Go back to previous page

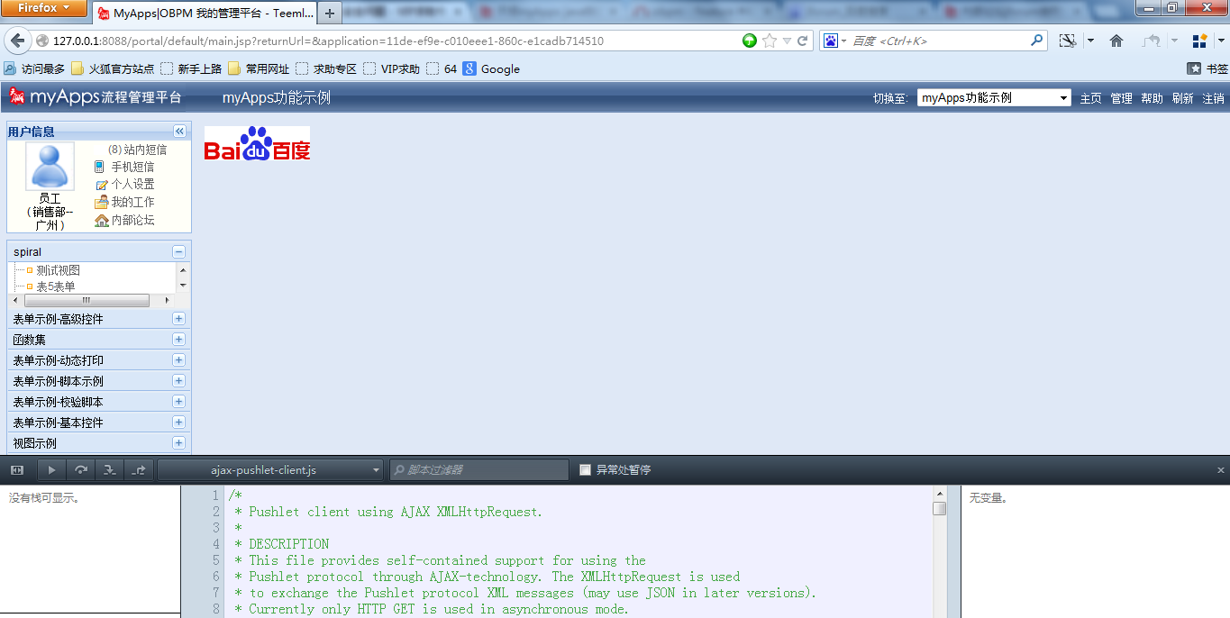click(x=18, y=41)
